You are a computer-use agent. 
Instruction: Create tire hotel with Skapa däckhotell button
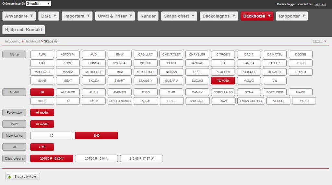tap(22, 176)
